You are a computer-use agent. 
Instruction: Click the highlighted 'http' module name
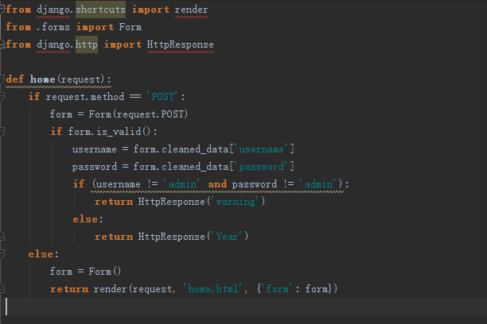click(85, 44)
